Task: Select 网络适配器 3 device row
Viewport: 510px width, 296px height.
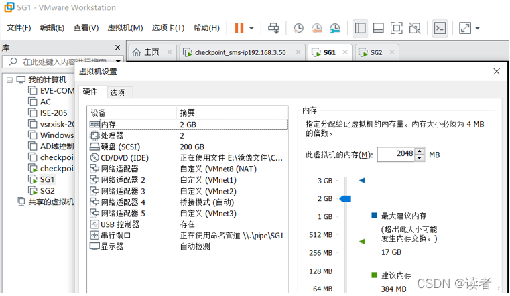Action: click(x=188, y=191)
